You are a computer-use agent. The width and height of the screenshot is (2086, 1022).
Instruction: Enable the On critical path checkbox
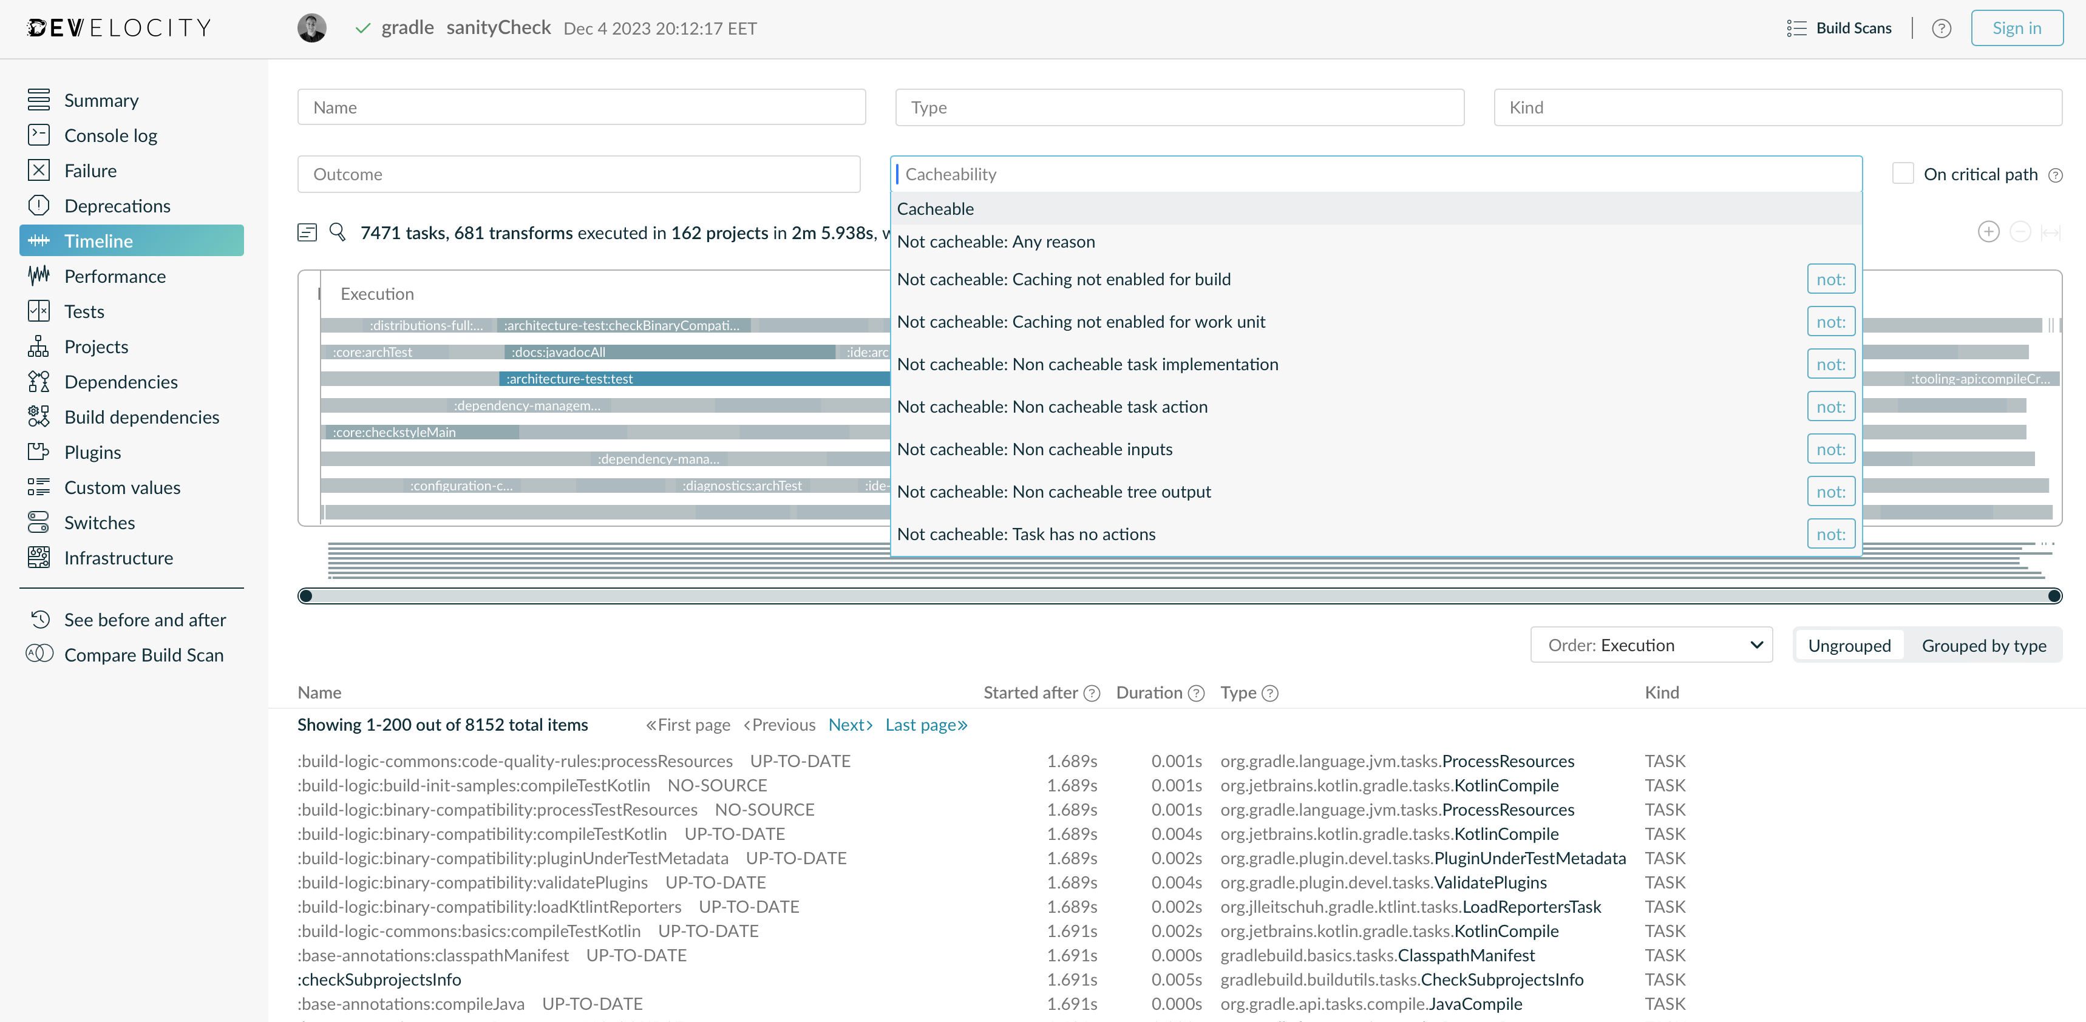pos(1902,174)
